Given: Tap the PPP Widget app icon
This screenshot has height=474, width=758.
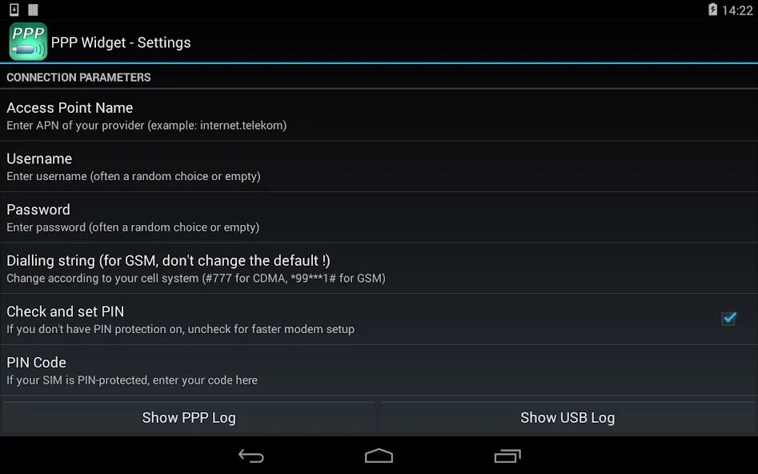Looking at the screenshot, I should pyautogui.click(x=28, y=42).
